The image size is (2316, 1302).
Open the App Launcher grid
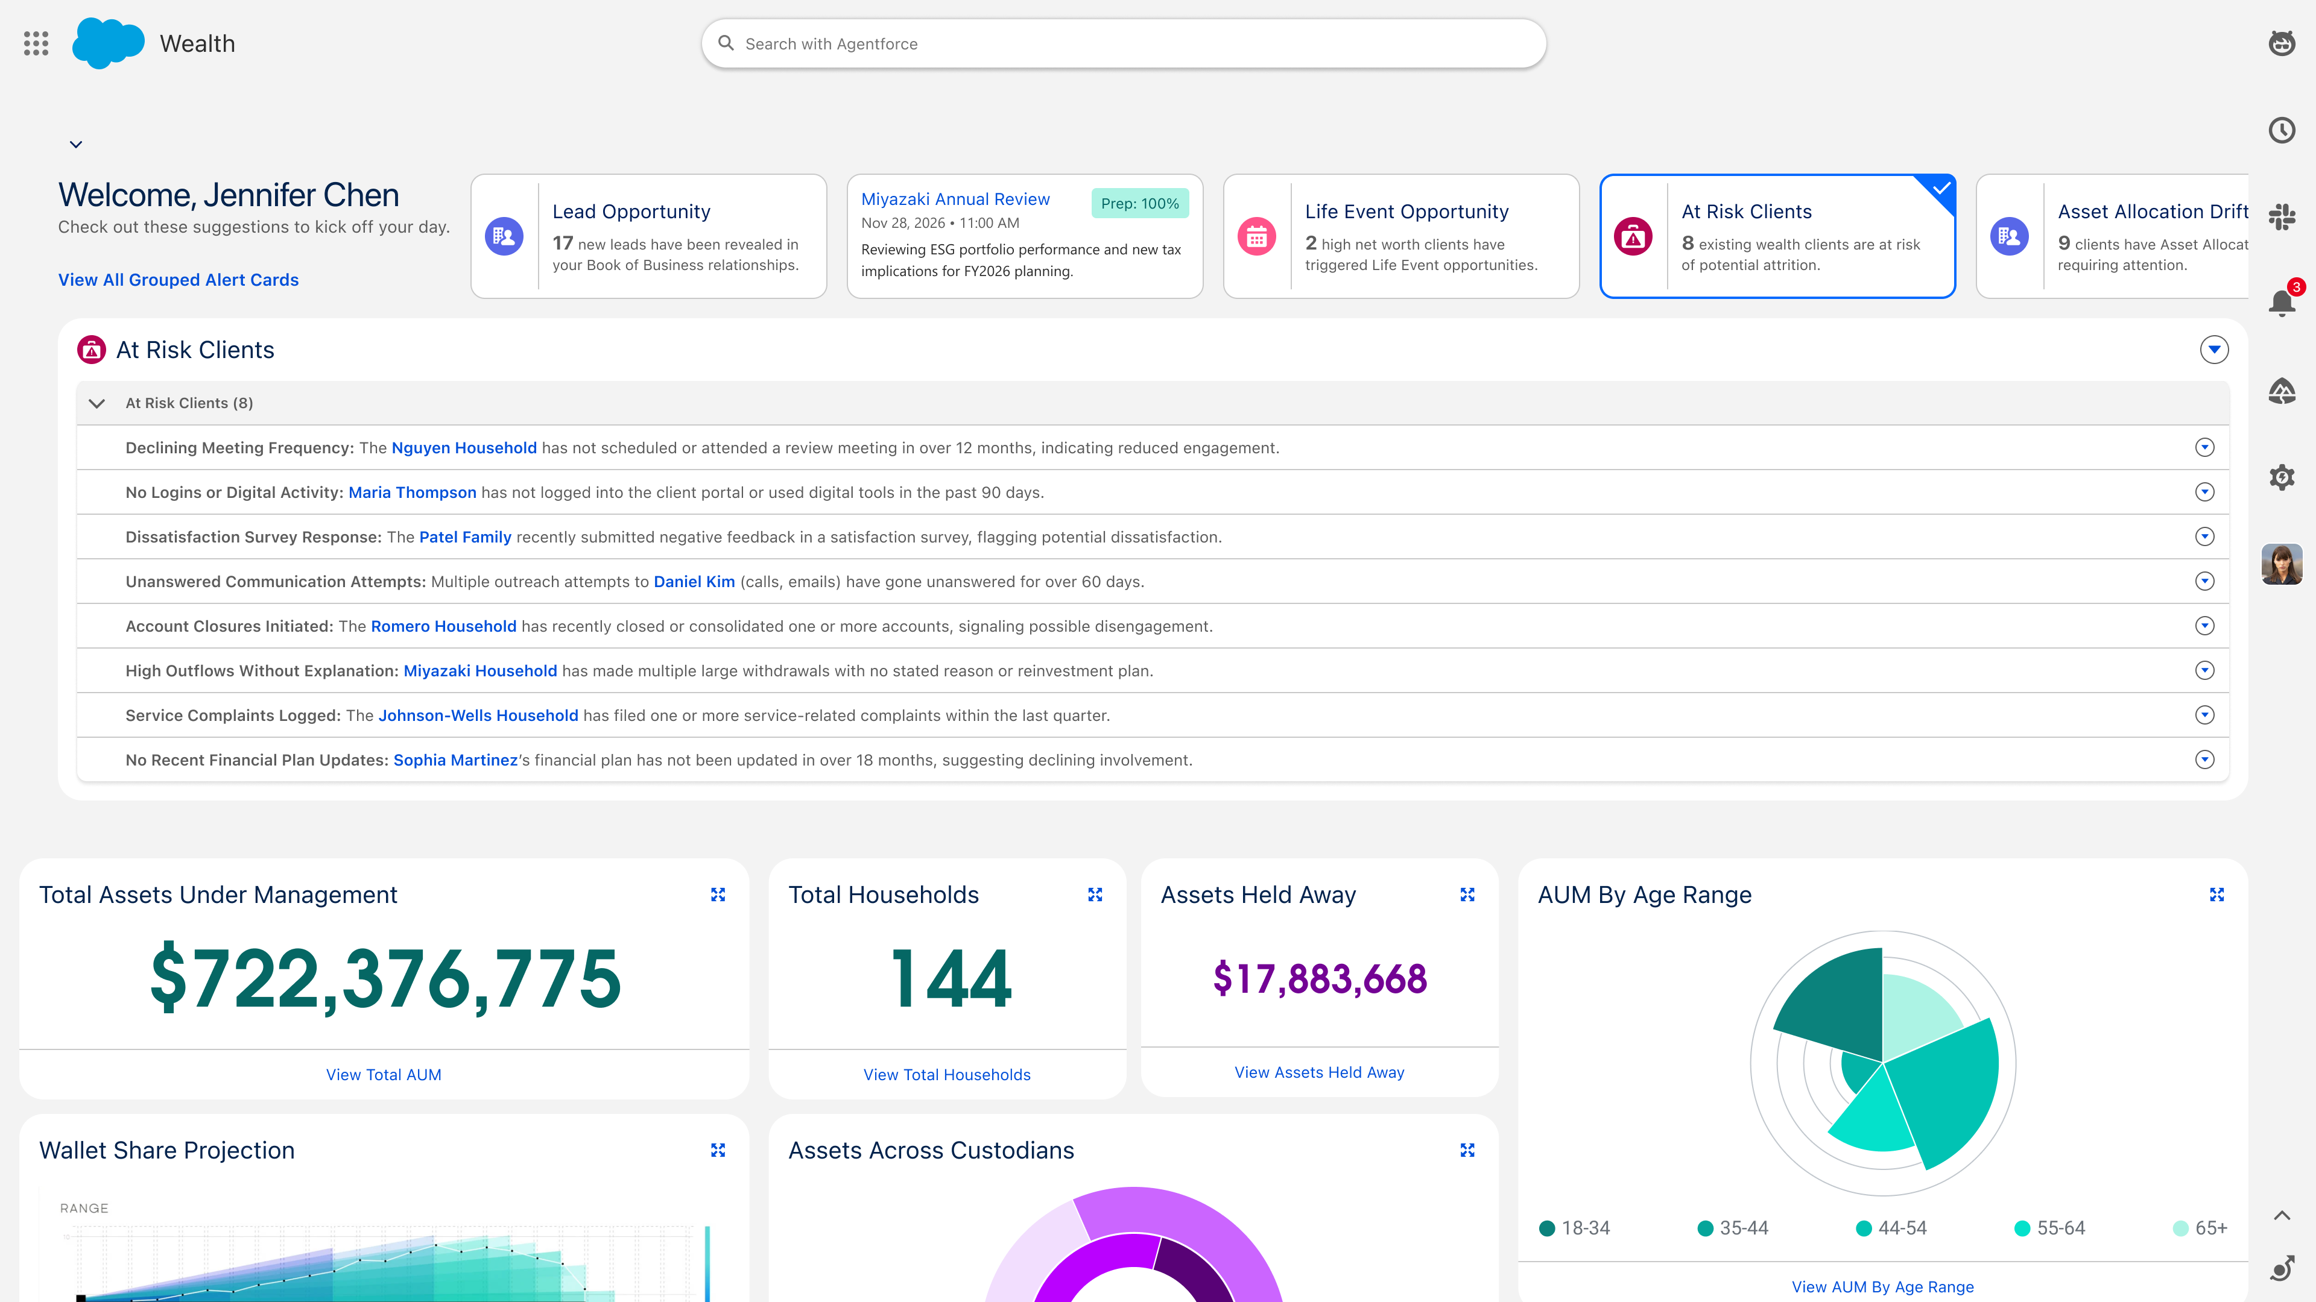(36, 43)
